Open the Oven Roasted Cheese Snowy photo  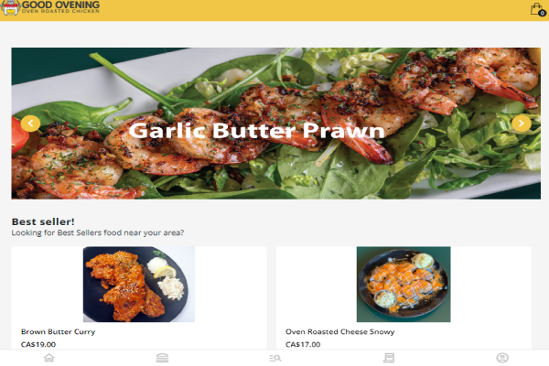pyautogui.click(x=404, y=284)
